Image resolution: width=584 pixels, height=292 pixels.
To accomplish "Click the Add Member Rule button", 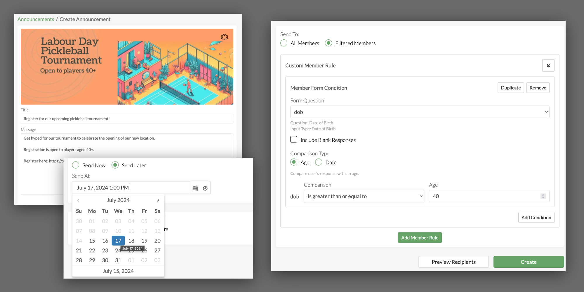I will click(420, 238).
